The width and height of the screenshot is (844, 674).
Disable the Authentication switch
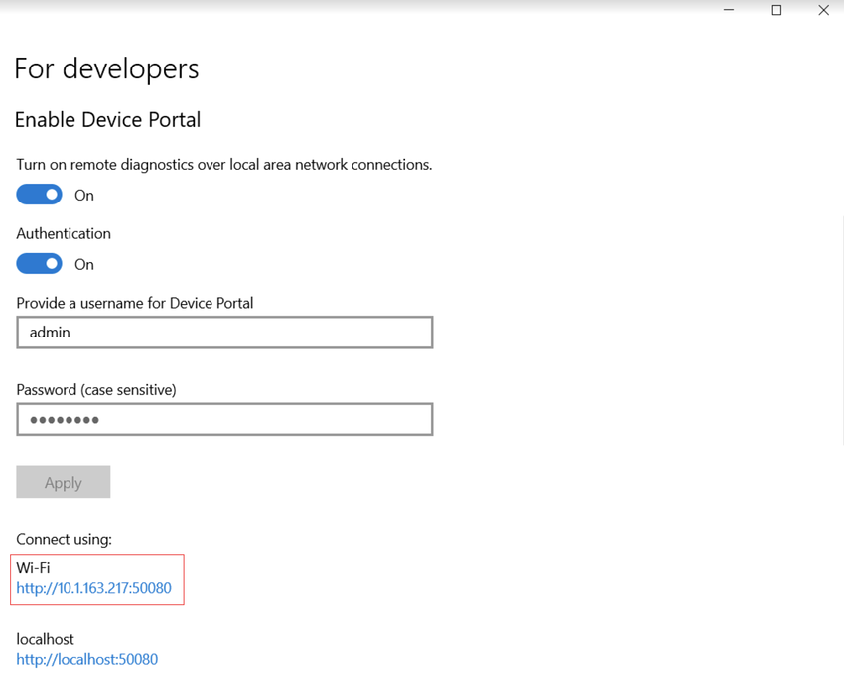click(x=39, y=263)
